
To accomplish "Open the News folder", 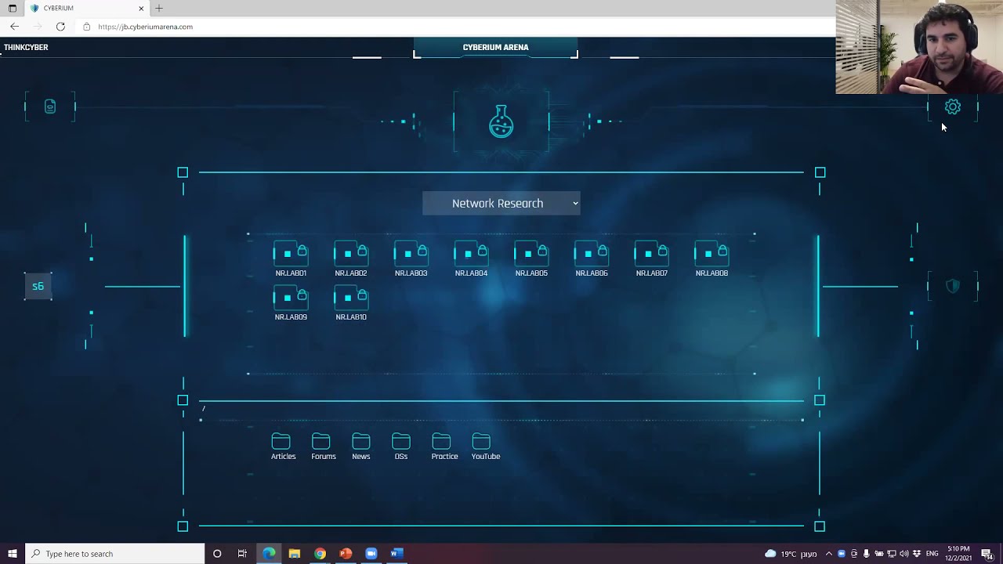I will (x=361, y=446).
